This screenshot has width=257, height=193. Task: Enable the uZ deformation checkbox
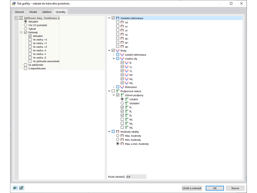click(x=118, y=34)
